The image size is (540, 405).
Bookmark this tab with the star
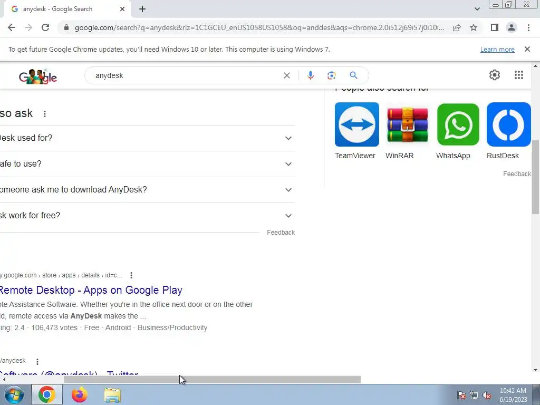coord(474,27)
